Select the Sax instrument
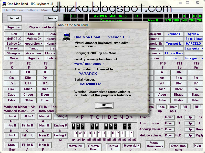 click(14, 34)
